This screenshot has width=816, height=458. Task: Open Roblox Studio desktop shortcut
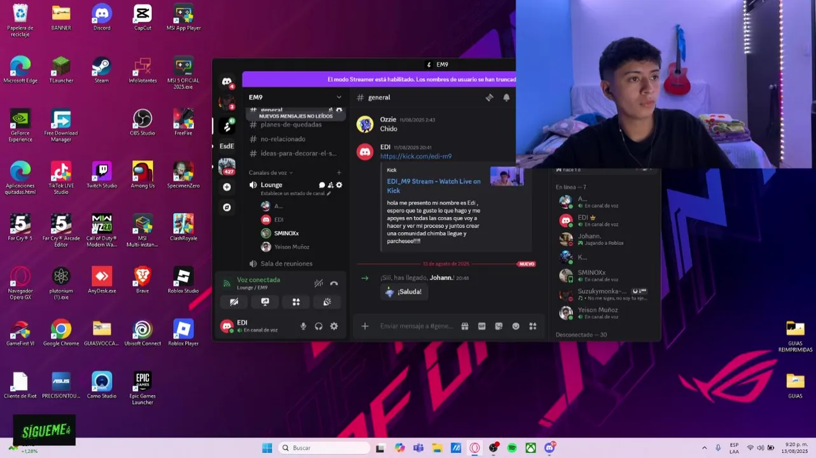coord(183,280)
